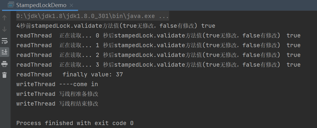Print the console output
Viewport: 317px width, 128px height.
(4, 64)
